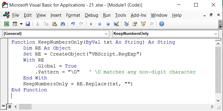223x111 pixels.
Task: Click the Cut scissors icon
Action: [x=38, y=24]
